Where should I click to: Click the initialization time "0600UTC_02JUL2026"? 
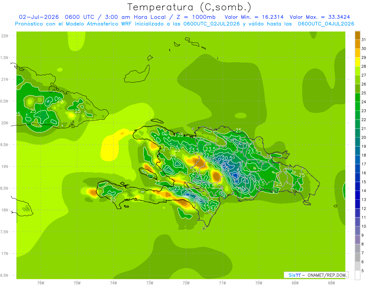coord(211,24)
